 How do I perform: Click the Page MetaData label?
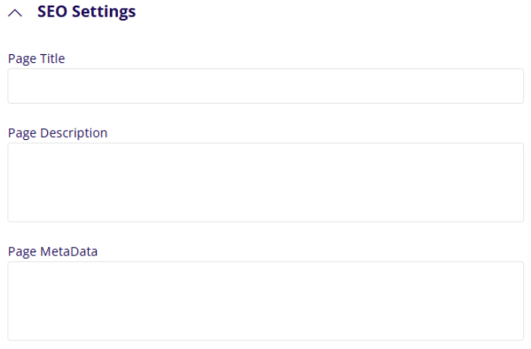(x=53, y=252)
